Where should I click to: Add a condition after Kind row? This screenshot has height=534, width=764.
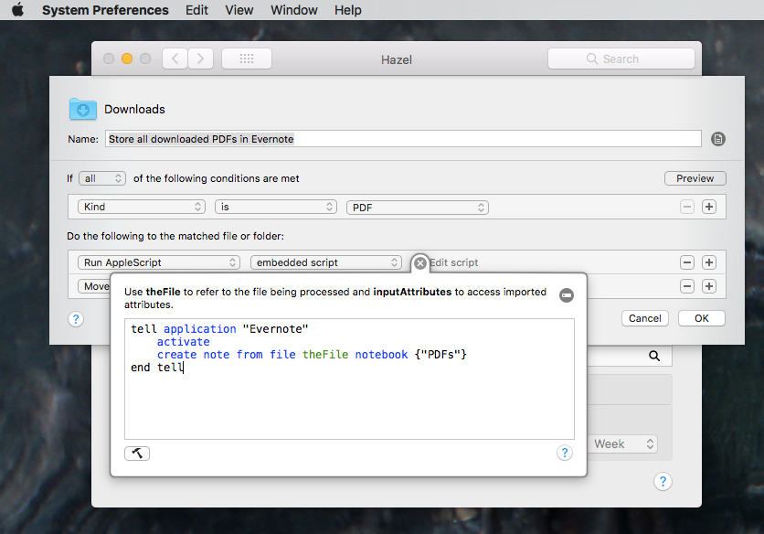click(709, 207)
